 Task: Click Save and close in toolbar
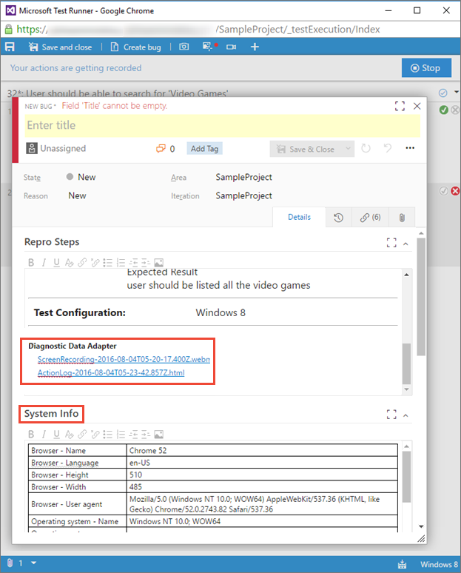pyautogui.click(x=60, y=47)
